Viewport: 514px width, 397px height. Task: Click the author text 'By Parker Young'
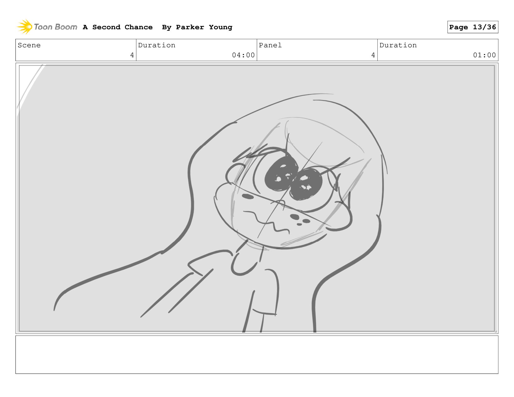point(197,27)
